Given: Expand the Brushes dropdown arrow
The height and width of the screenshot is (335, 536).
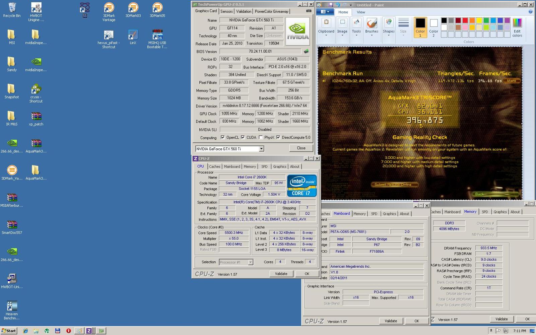Looking at the screenshot, I should 372,35.
